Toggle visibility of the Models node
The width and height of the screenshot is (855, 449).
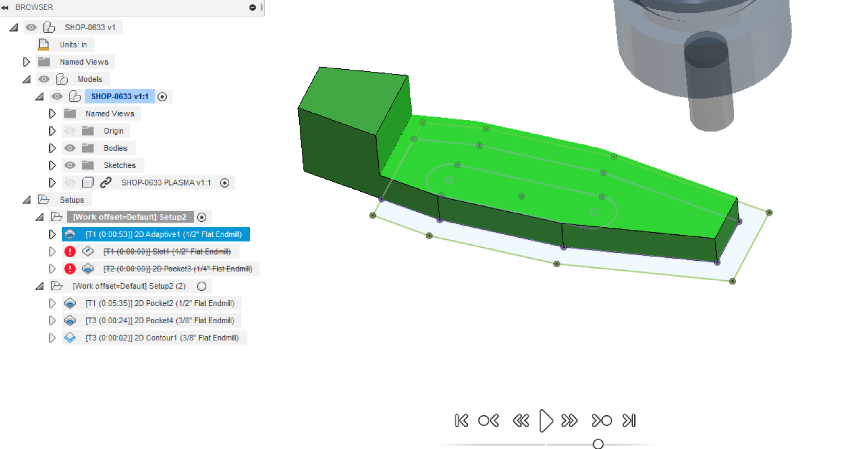[44, 79]
